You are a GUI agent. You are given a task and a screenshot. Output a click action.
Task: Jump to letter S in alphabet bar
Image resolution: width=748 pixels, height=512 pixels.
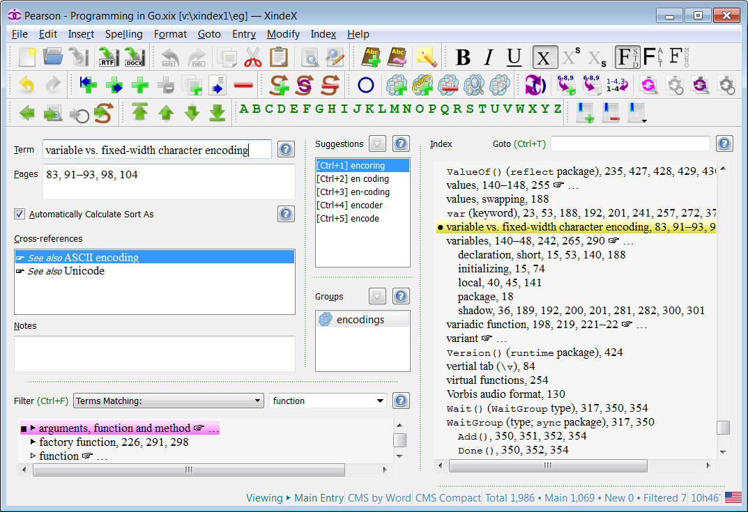(x=469, y=109)
